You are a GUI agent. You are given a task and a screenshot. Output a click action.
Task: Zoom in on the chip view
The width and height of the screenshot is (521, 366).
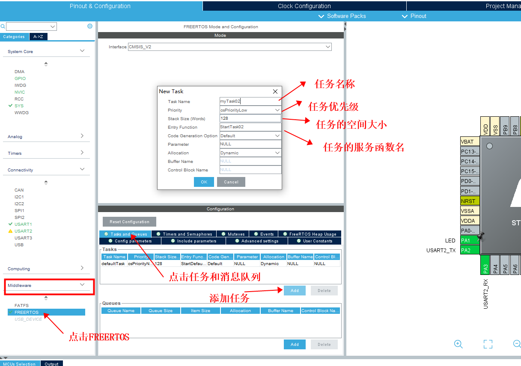(x=458, y=344)
